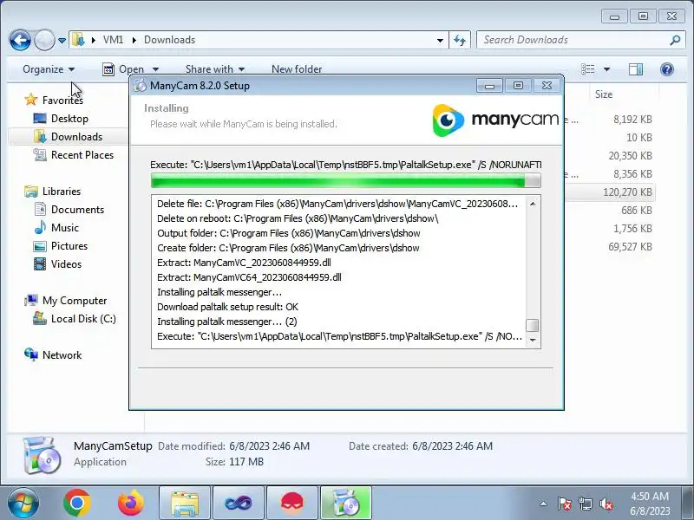
Task: Toggle the preview pane icon
Action: [636, 69]
